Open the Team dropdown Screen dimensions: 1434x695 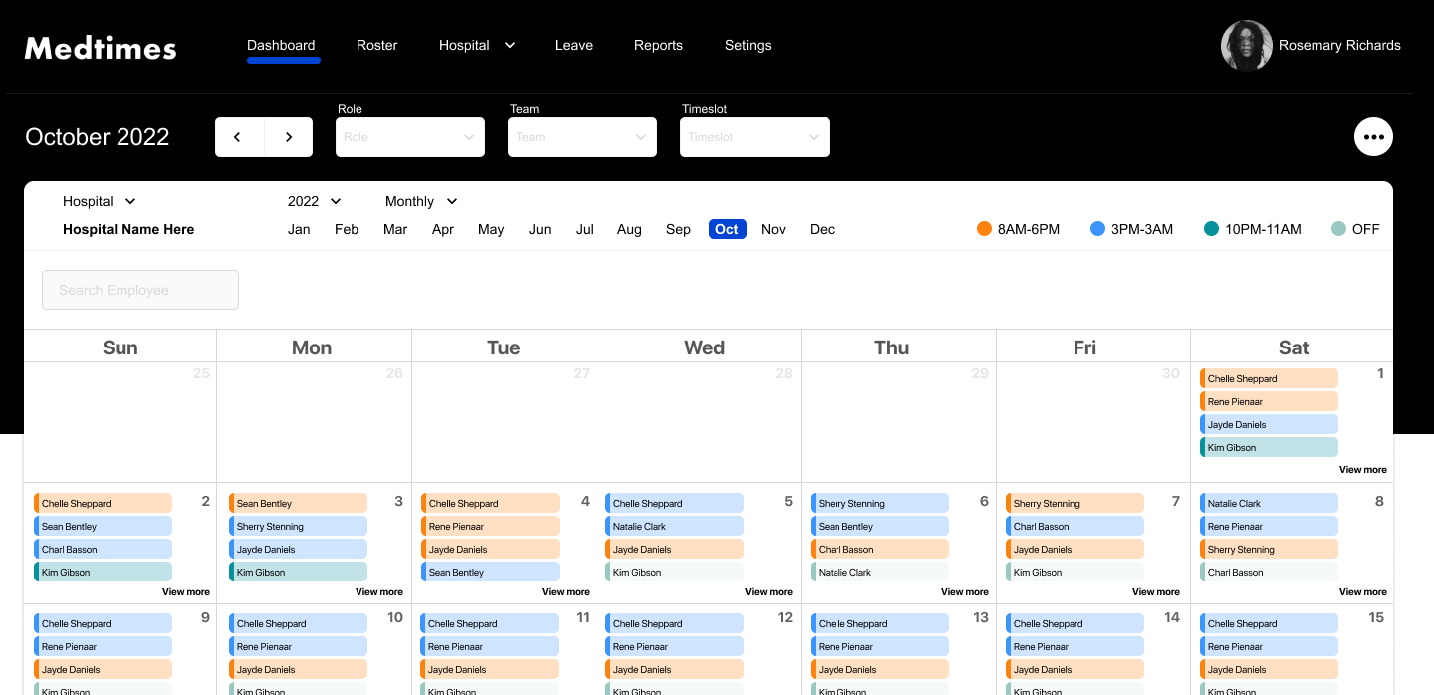pos(583,137)
